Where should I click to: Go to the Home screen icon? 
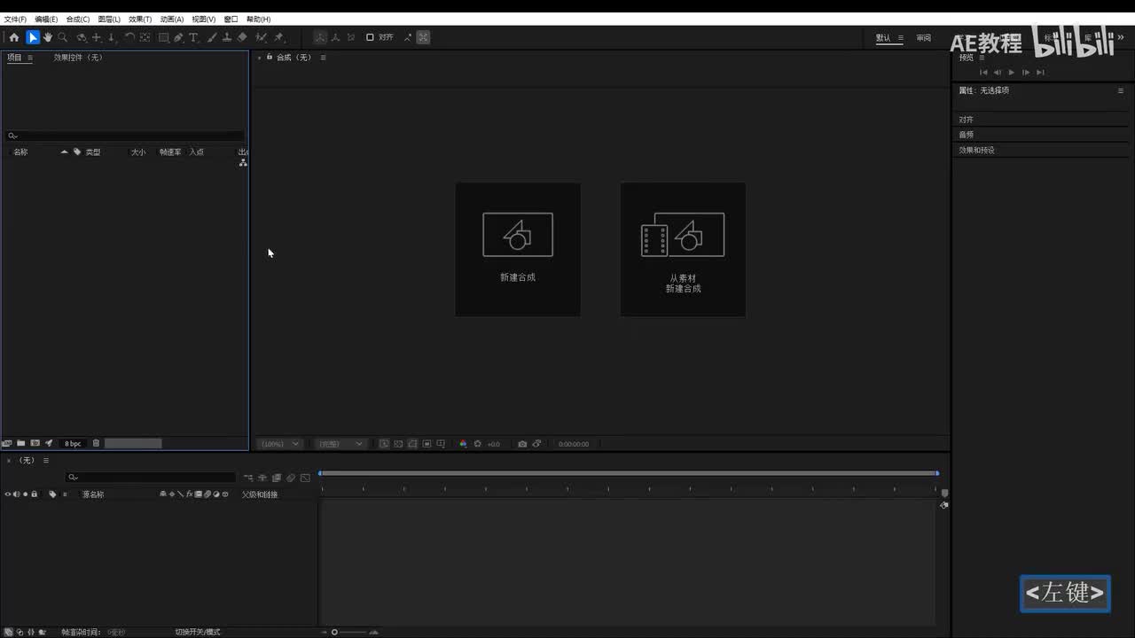(x=14, y=37)
